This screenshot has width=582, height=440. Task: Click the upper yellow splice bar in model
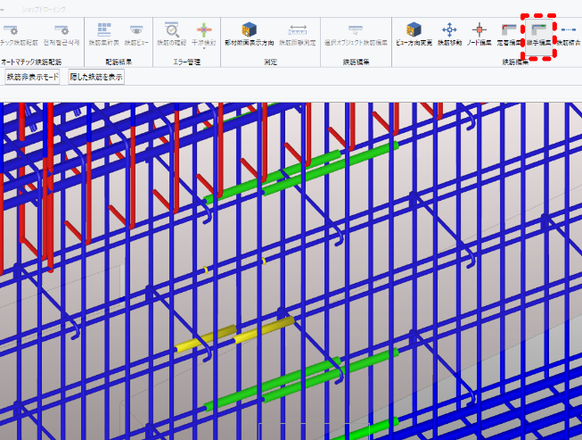point(265,329)
